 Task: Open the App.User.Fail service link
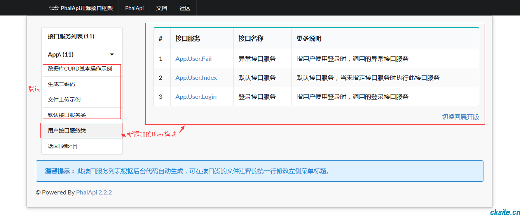click(194, 59)
